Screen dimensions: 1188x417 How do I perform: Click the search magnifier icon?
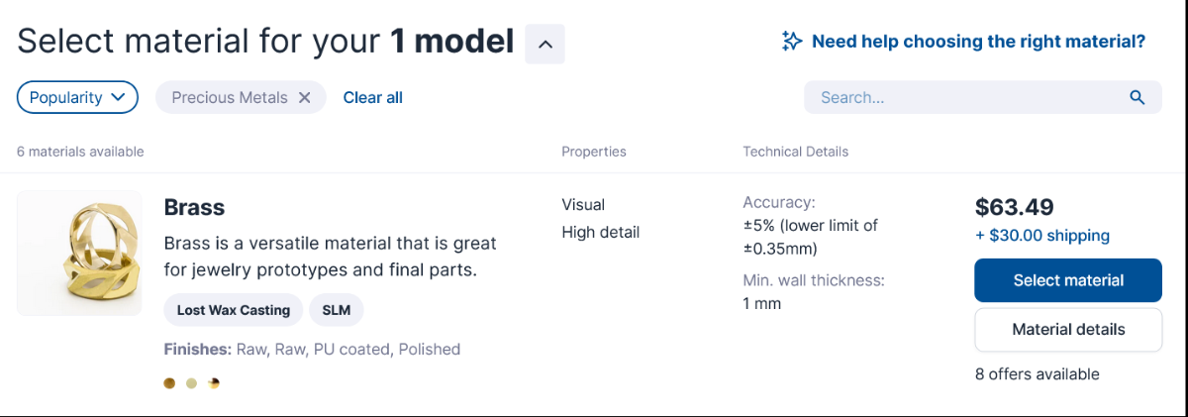point(1138,97)
